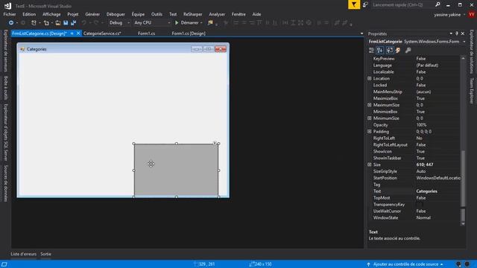Open Find in Files toolbar icon
Image resolution: width=477 pixels, height=268 pixels.
click(210, 23)
